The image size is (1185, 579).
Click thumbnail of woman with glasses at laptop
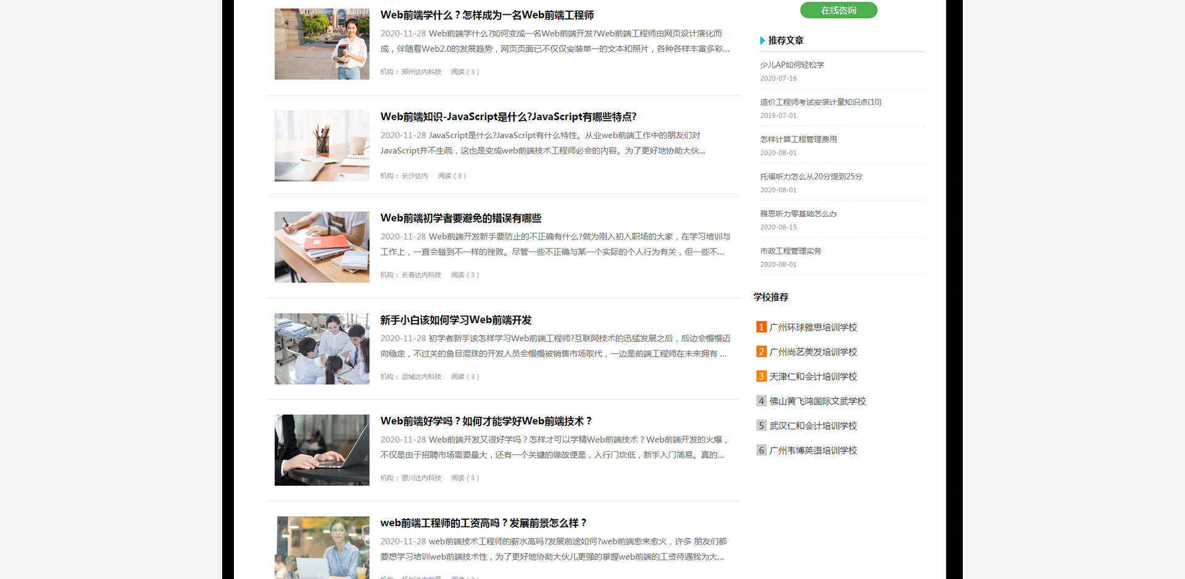pos(322,548)
